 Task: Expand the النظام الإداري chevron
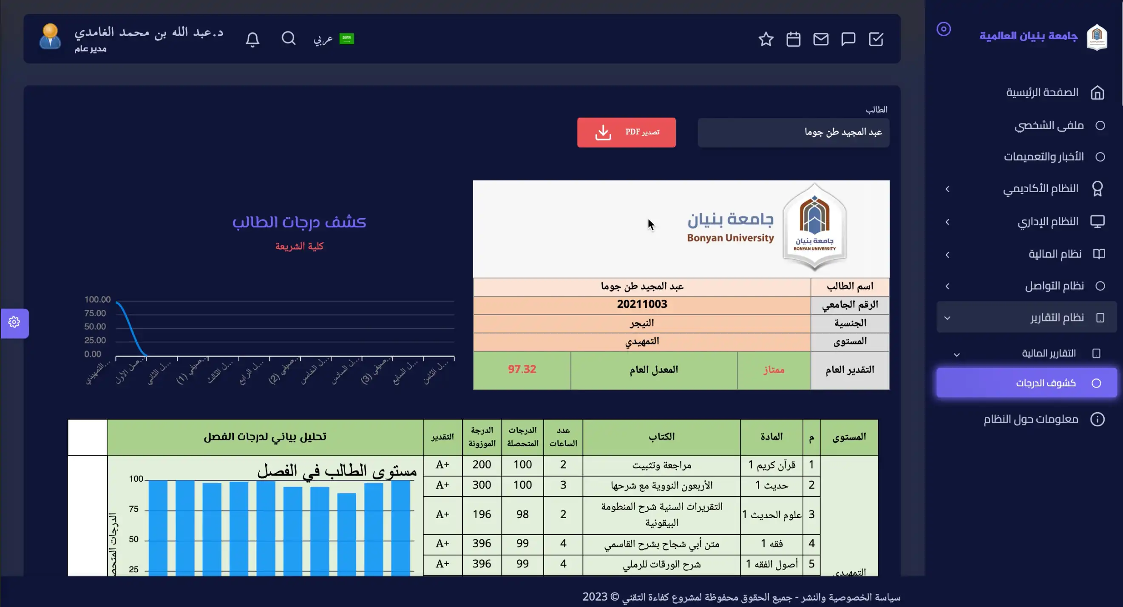(x=947, y=222)
